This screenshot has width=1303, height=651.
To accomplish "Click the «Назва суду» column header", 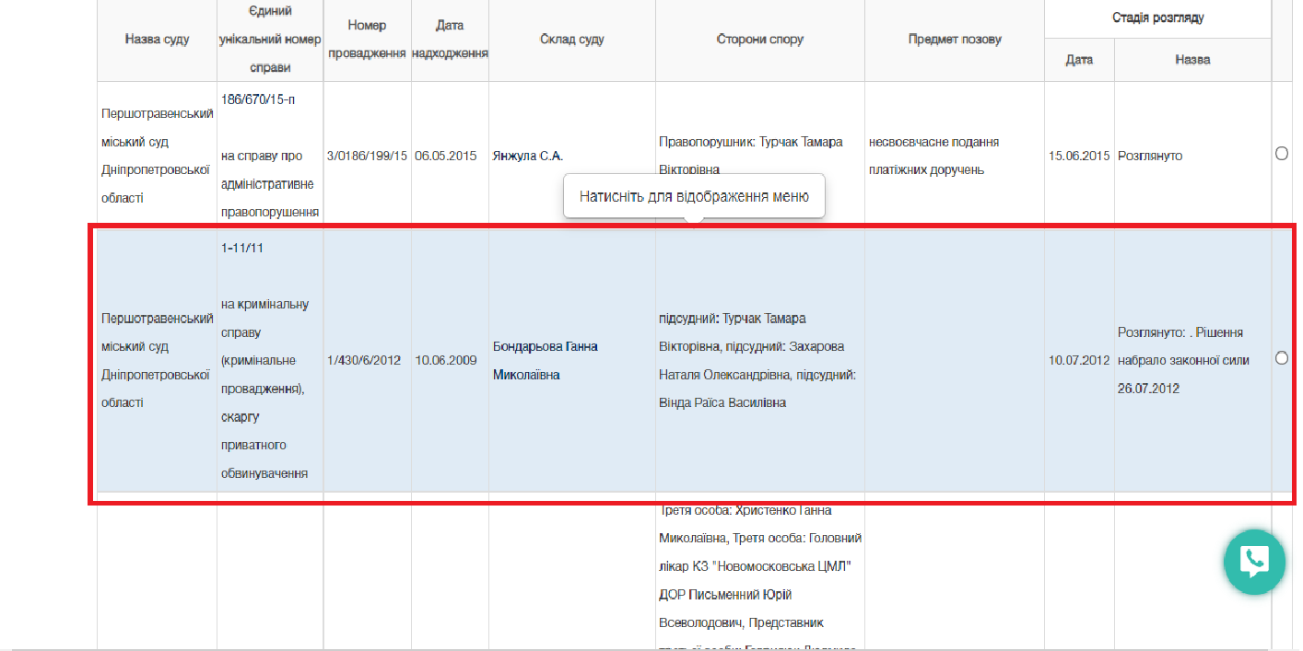I will pyautogui.click(x=157, y=40).
